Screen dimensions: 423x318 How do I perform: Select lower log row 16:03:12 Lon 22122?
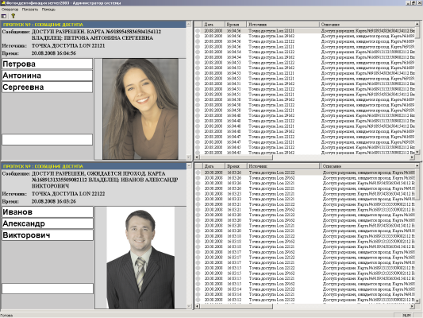pos(305,300)
